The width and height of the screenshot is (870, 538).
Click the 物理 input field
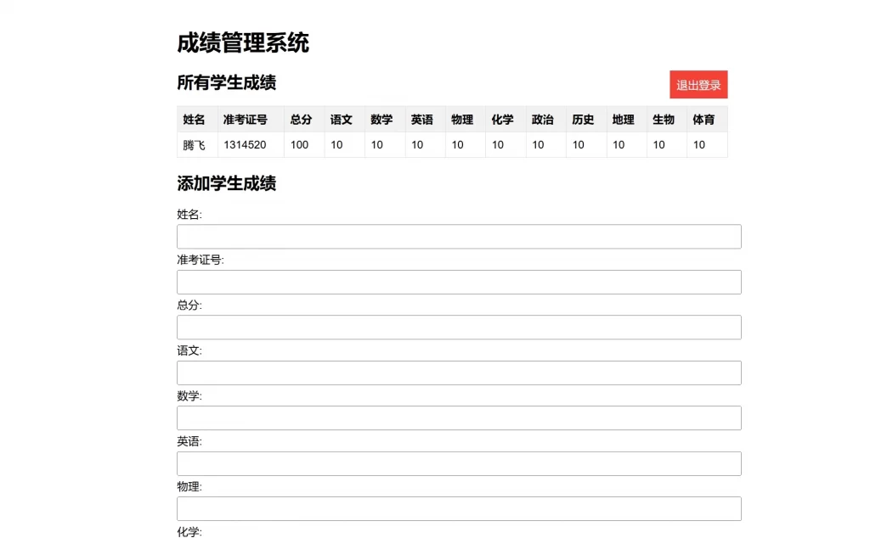click(458, 508)
